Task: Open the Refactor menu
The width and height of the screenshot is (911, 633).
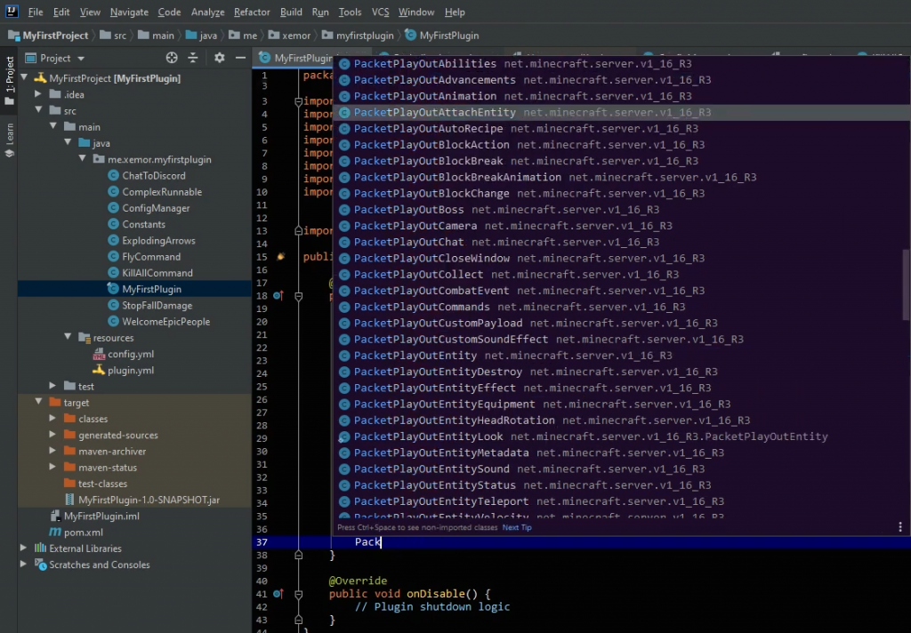Action: tap(252, 12)
